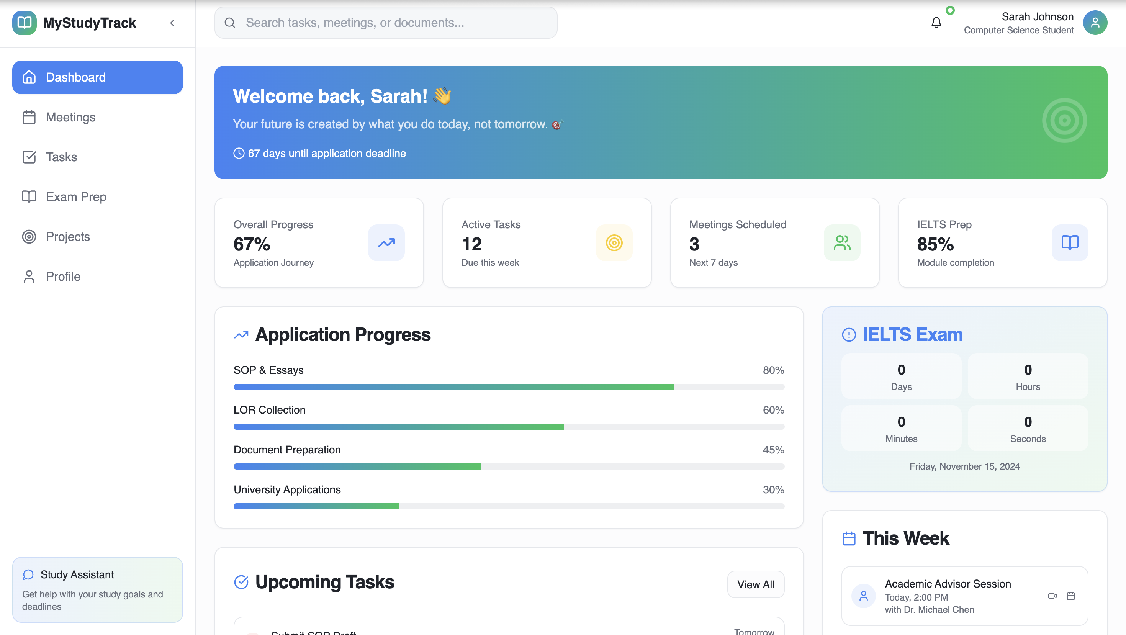The height and width of the screenshot is (635, 1126).
Task: Click the Overall Progress trend arrow icon
Action: tap(386, 242)
